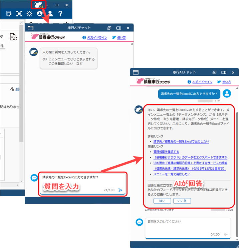239x250 pixels.
Task: Click scroll up arrow in left chat
Action: click(132, 44)
